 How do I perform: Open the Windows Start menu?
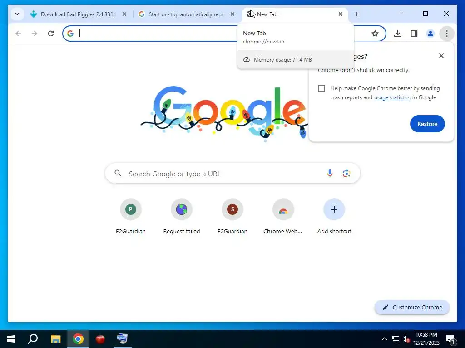click(11, 339)
